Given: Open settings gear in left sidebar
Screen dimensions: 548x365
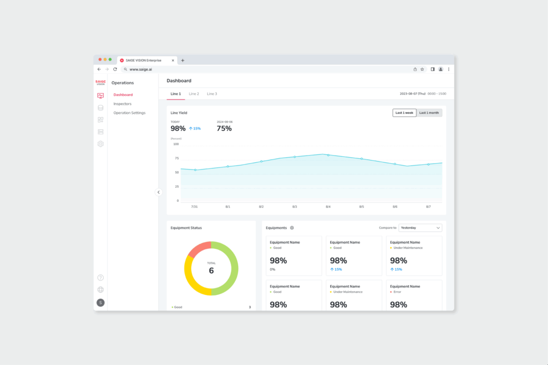Looking at the screenshot, I should [100, 144].
